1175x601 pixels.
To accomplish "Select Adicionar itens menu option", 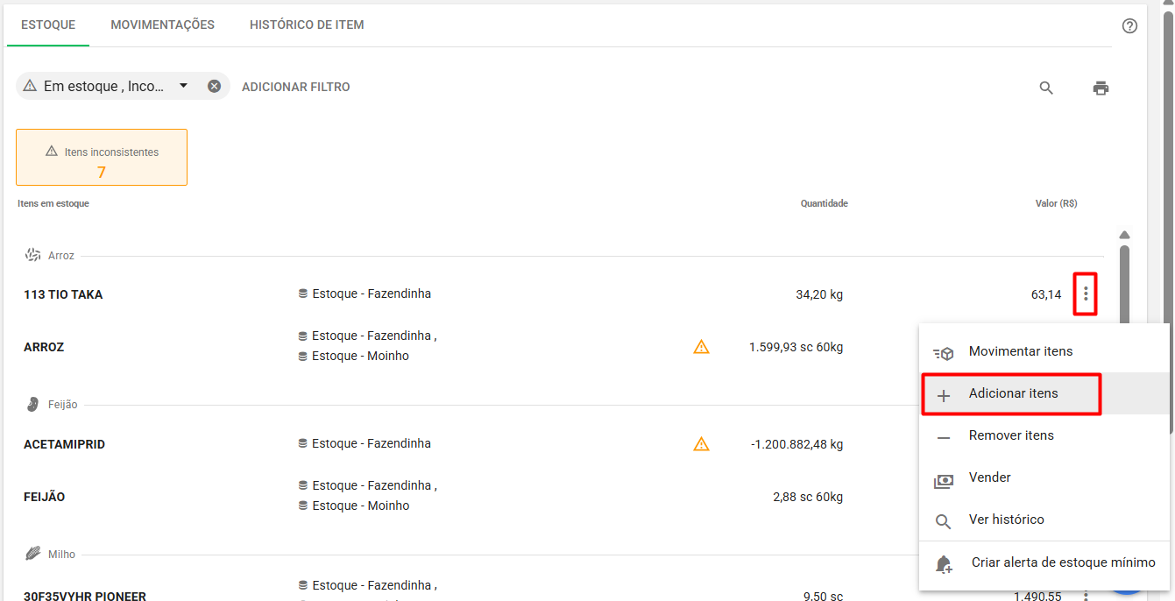I will pos(1013,393).
